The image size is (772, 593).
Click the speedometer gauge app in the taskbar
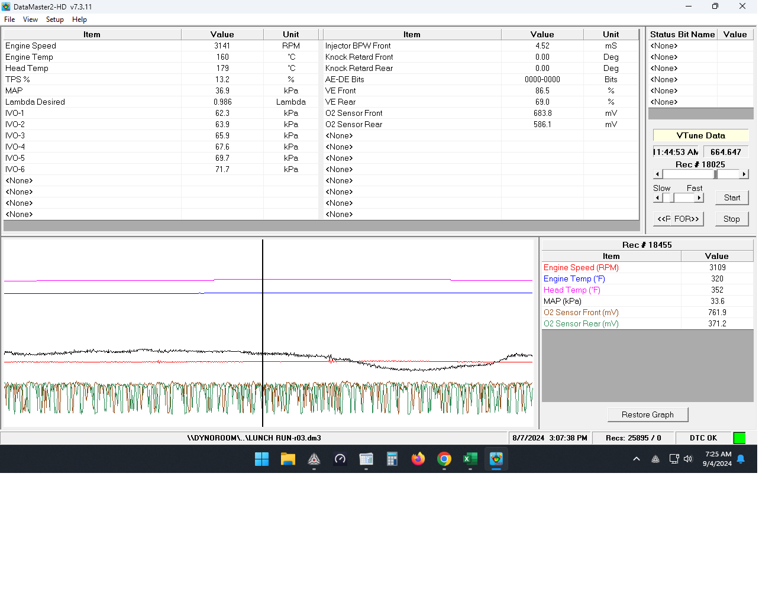coord(340,459)
